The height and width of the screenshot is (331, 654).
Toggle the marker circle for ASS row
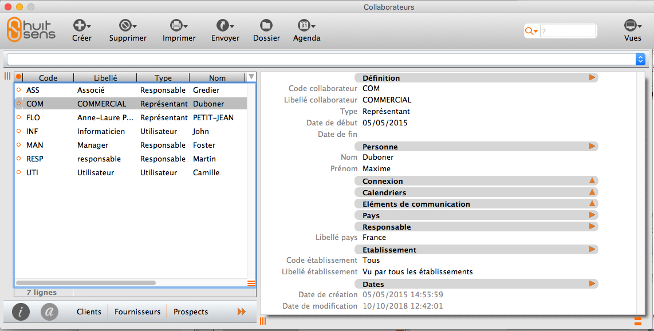[x=18, y=90]
